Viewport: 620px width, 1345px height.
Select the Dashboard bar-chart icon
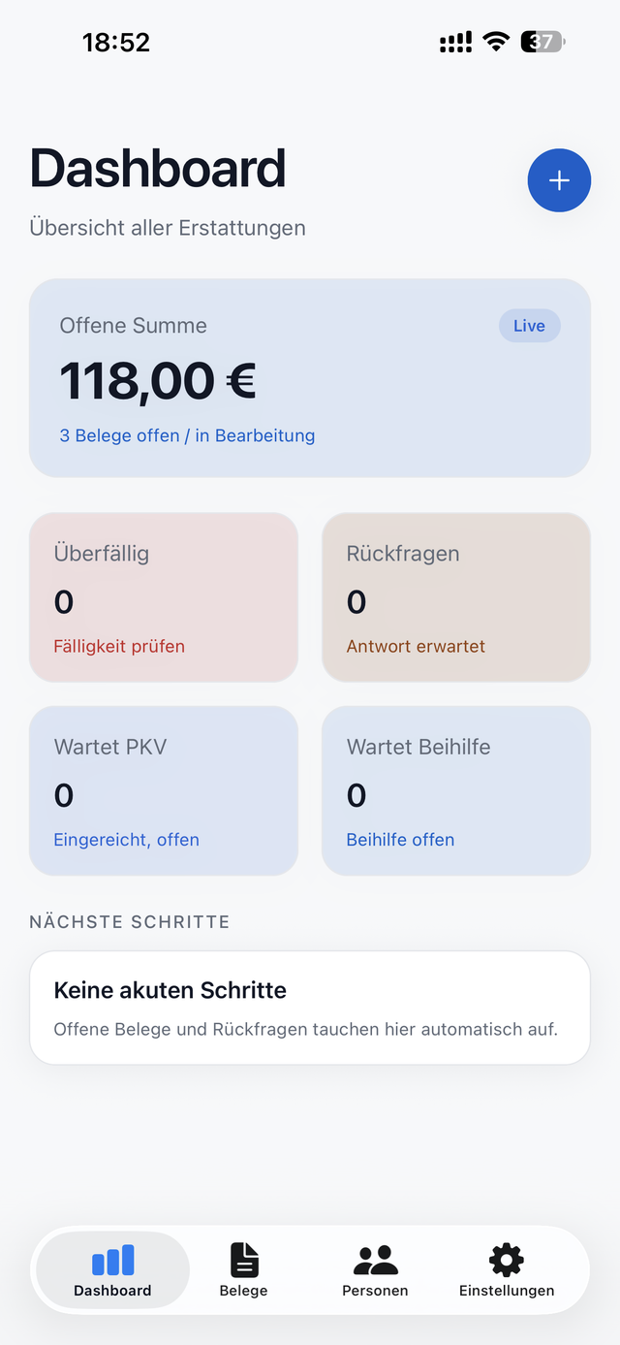[x=112, y=1258]
